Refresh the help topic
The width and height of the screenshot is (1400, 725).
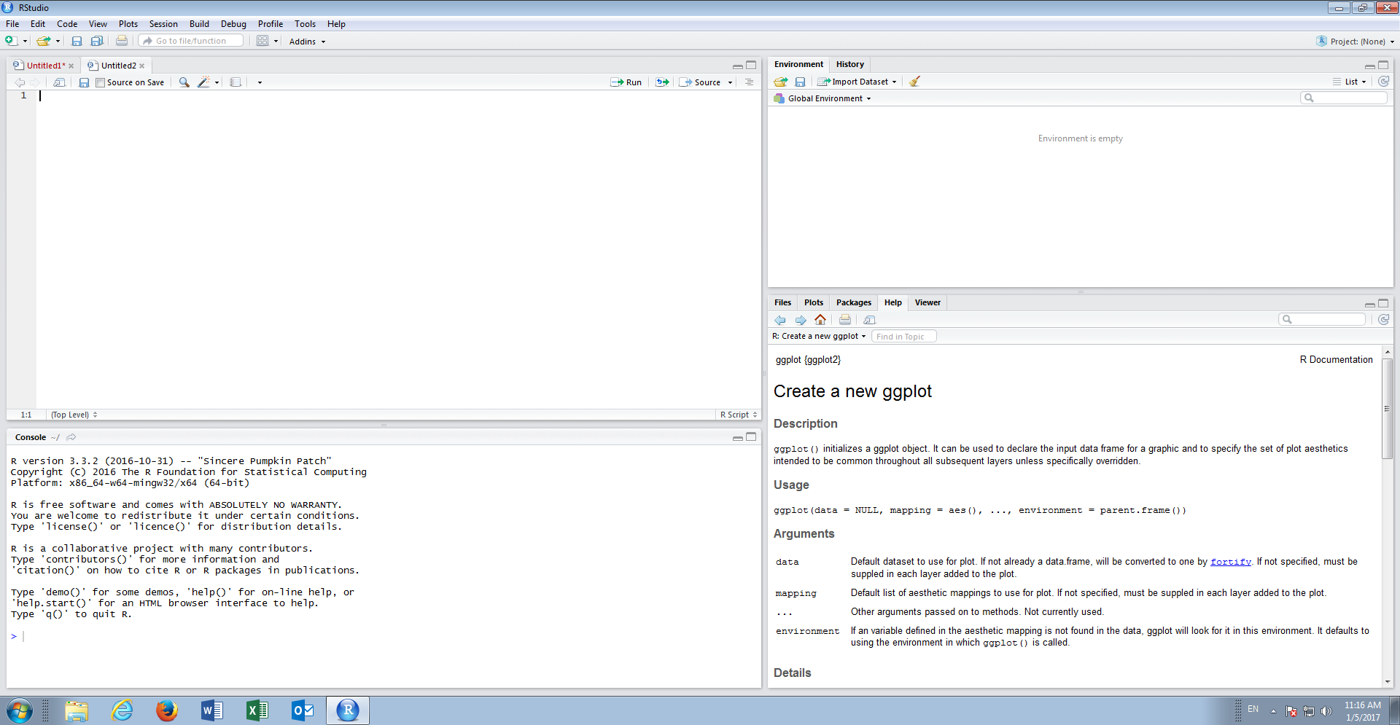click(x=1383, y=319)
